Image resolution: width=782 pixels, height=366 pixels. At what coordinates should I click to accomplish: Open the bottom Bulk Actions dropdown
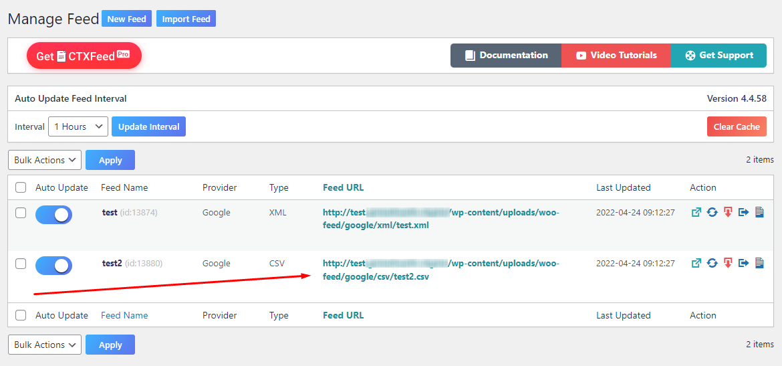click(45, 345)
